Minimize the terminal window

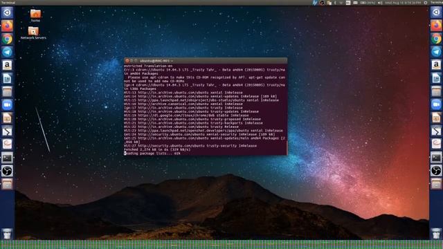coord(132,61)
